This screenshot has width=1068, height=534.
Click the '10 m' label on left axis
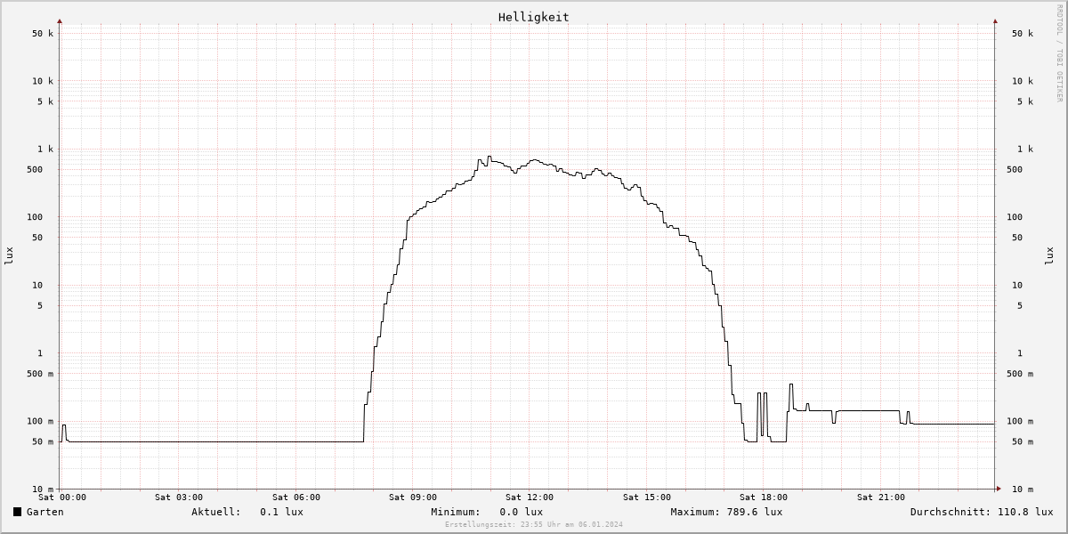[43, 489]
